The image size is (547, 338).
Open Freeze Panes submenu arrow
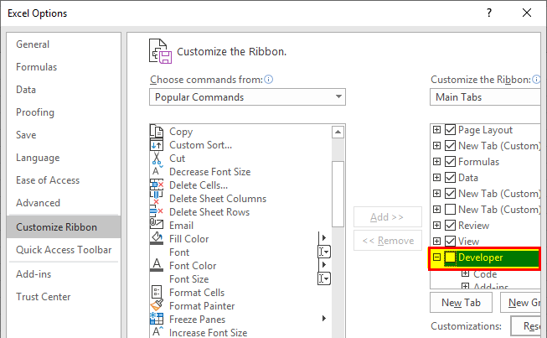point(324,318)
